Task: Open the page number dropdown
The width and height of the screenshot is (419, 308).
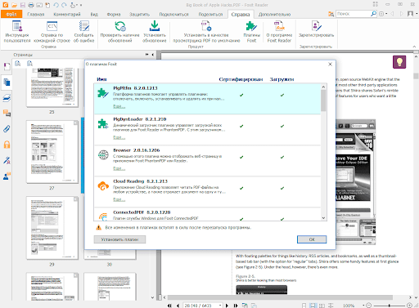Action: tap(220, 306)
